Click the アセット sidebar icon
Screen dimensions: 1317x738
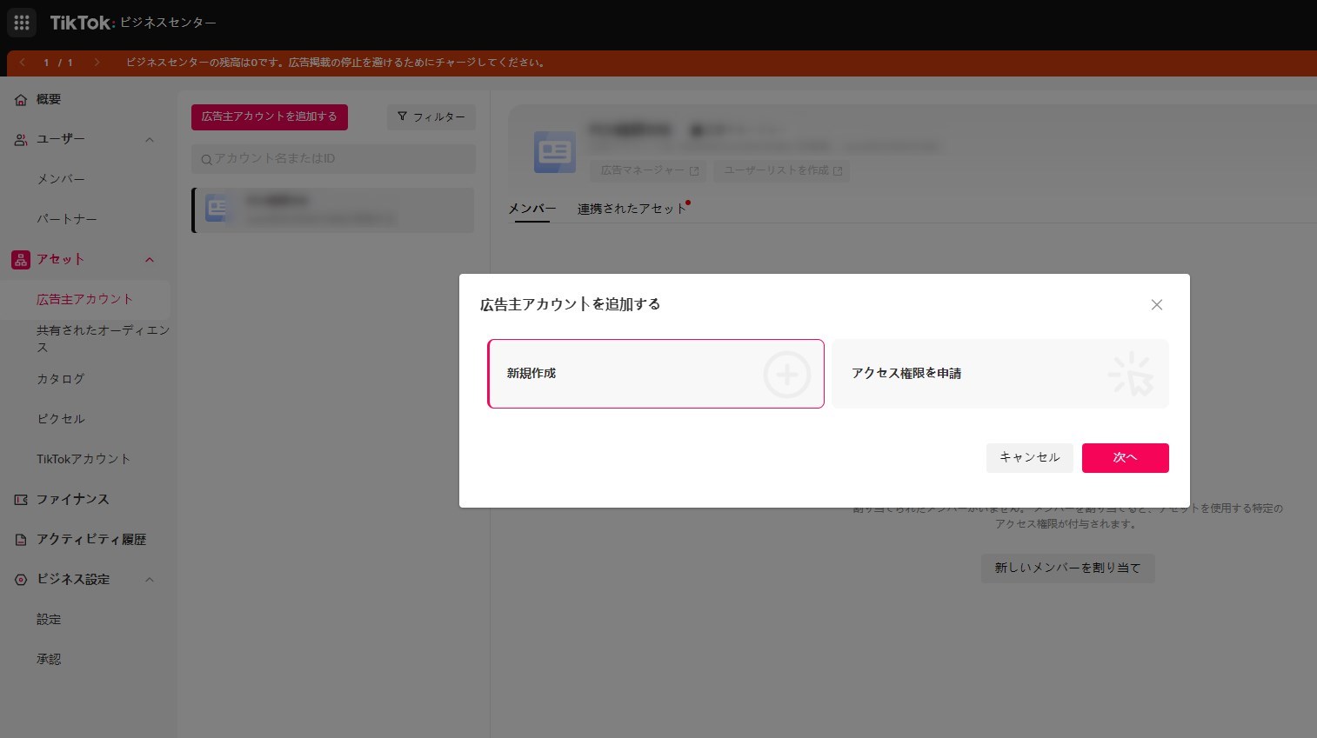21,260
